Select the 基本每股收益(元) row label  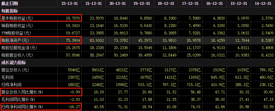[17, 18]
